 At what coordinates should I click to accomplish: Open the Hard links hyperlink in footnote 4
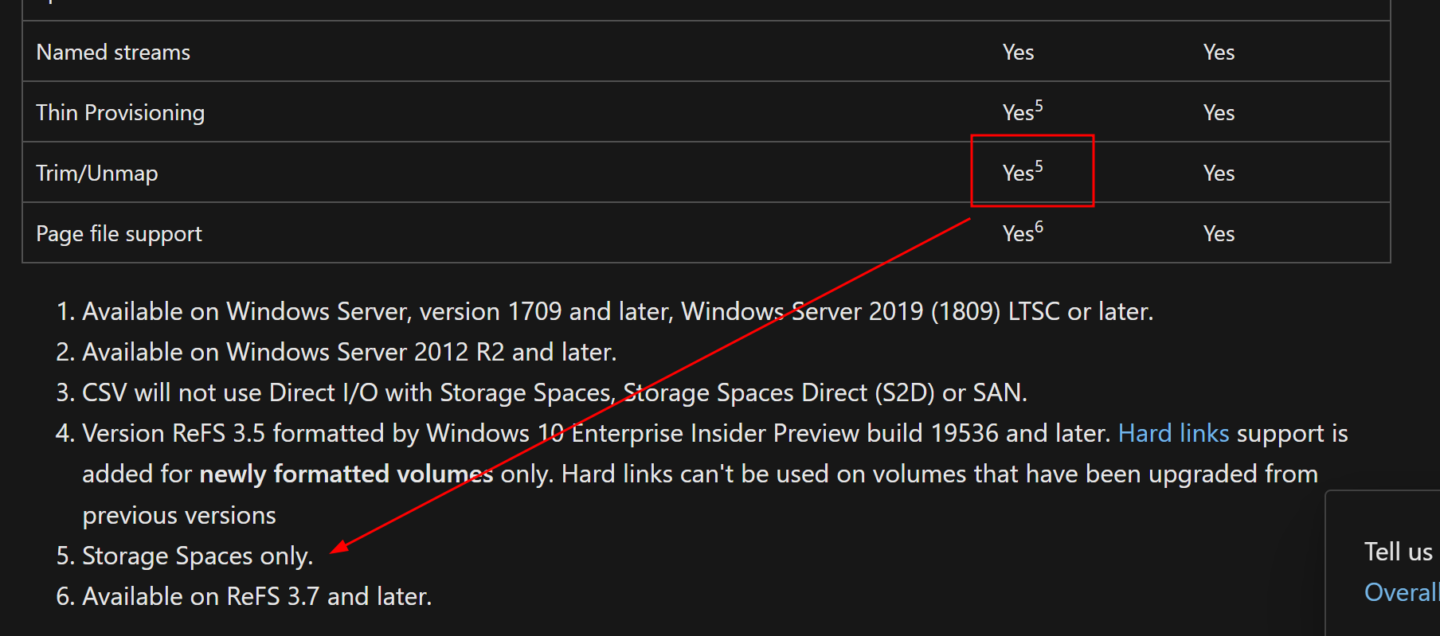click(1173, 433)
